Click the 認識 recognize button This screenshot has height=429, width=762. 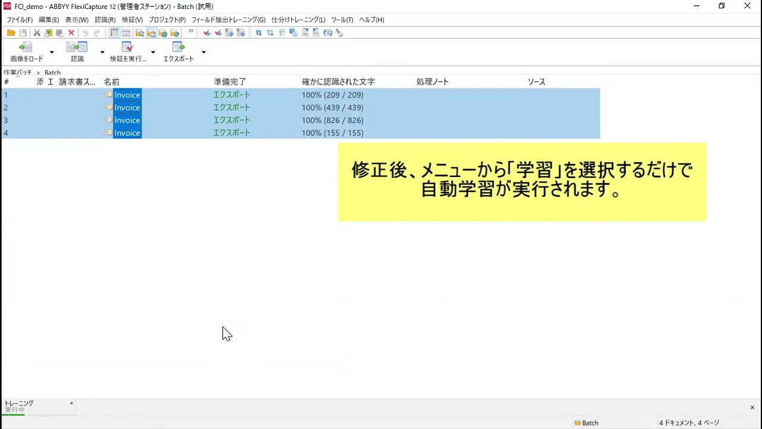pos(77,52)
